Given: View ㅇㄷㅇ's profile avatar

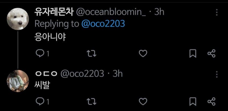Looking at the screenshot, I should click(18, 80).
